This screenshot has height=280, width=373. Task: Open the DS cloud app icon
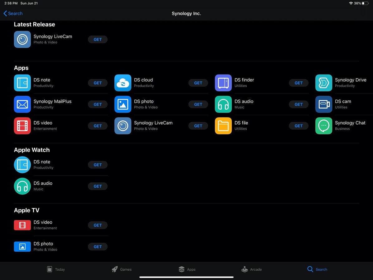(x=123, y=83)
